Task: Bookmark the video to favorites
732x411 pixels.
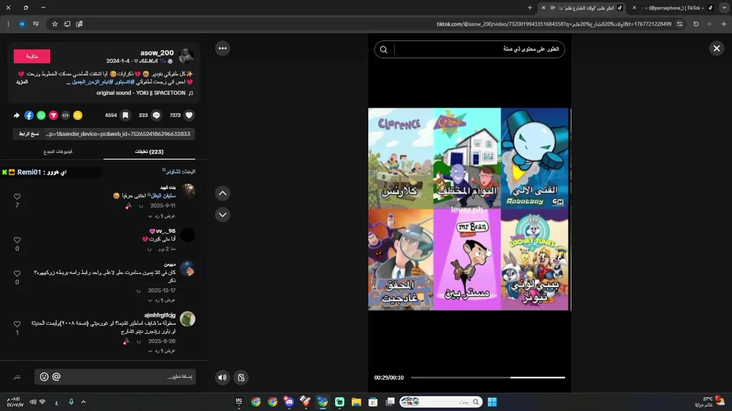Action: [125, 115]
